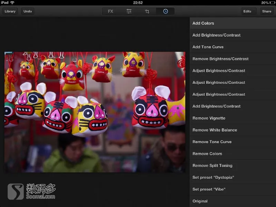Tap the Library button

pyautogui.click(x=10, y=11)
